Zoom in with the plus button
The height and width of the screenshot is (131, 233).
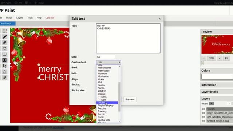point(220,58)
